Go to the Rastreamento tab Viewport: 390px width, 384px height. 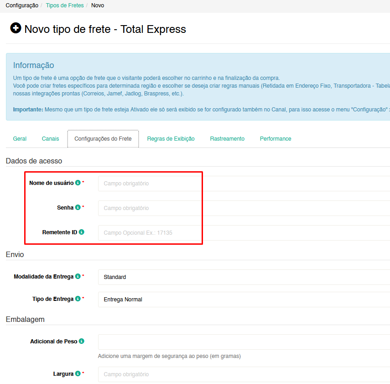(x=227, y=139)
